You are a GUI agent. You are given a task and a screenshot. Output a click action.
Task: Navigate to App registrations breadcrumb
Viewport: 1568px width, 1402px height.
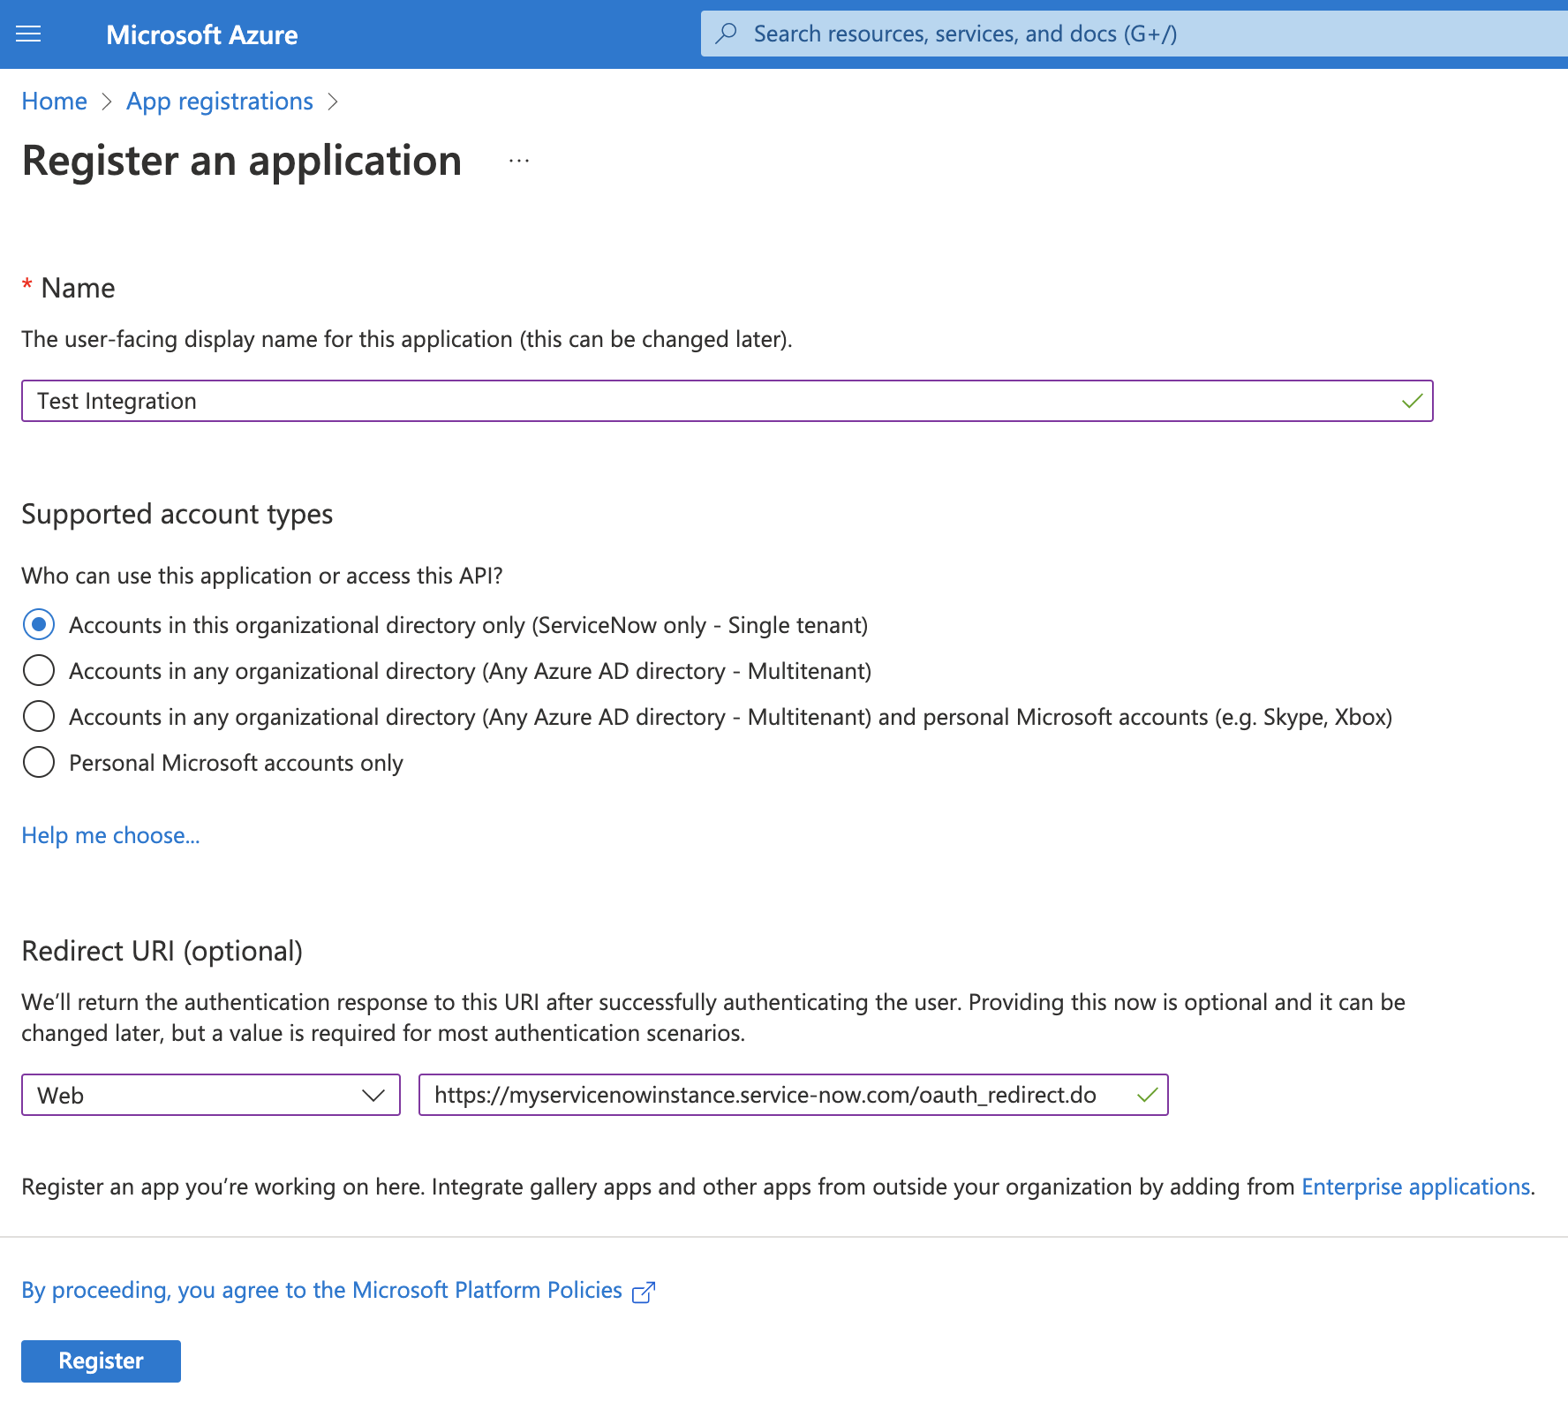(x=220, y=102)
